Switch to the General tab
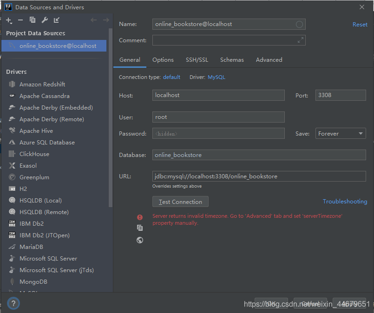This screenshot has height=313, width=374. tap(130, 60)
